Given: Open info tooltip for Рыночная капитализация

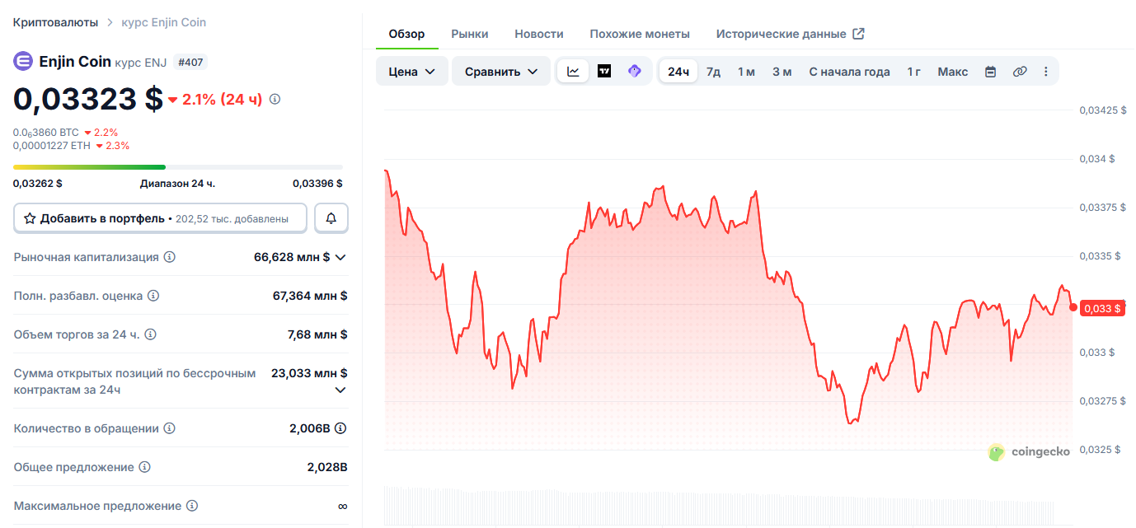Looking at the screenshot, I should pyautogui.click(x=170, y=257).
